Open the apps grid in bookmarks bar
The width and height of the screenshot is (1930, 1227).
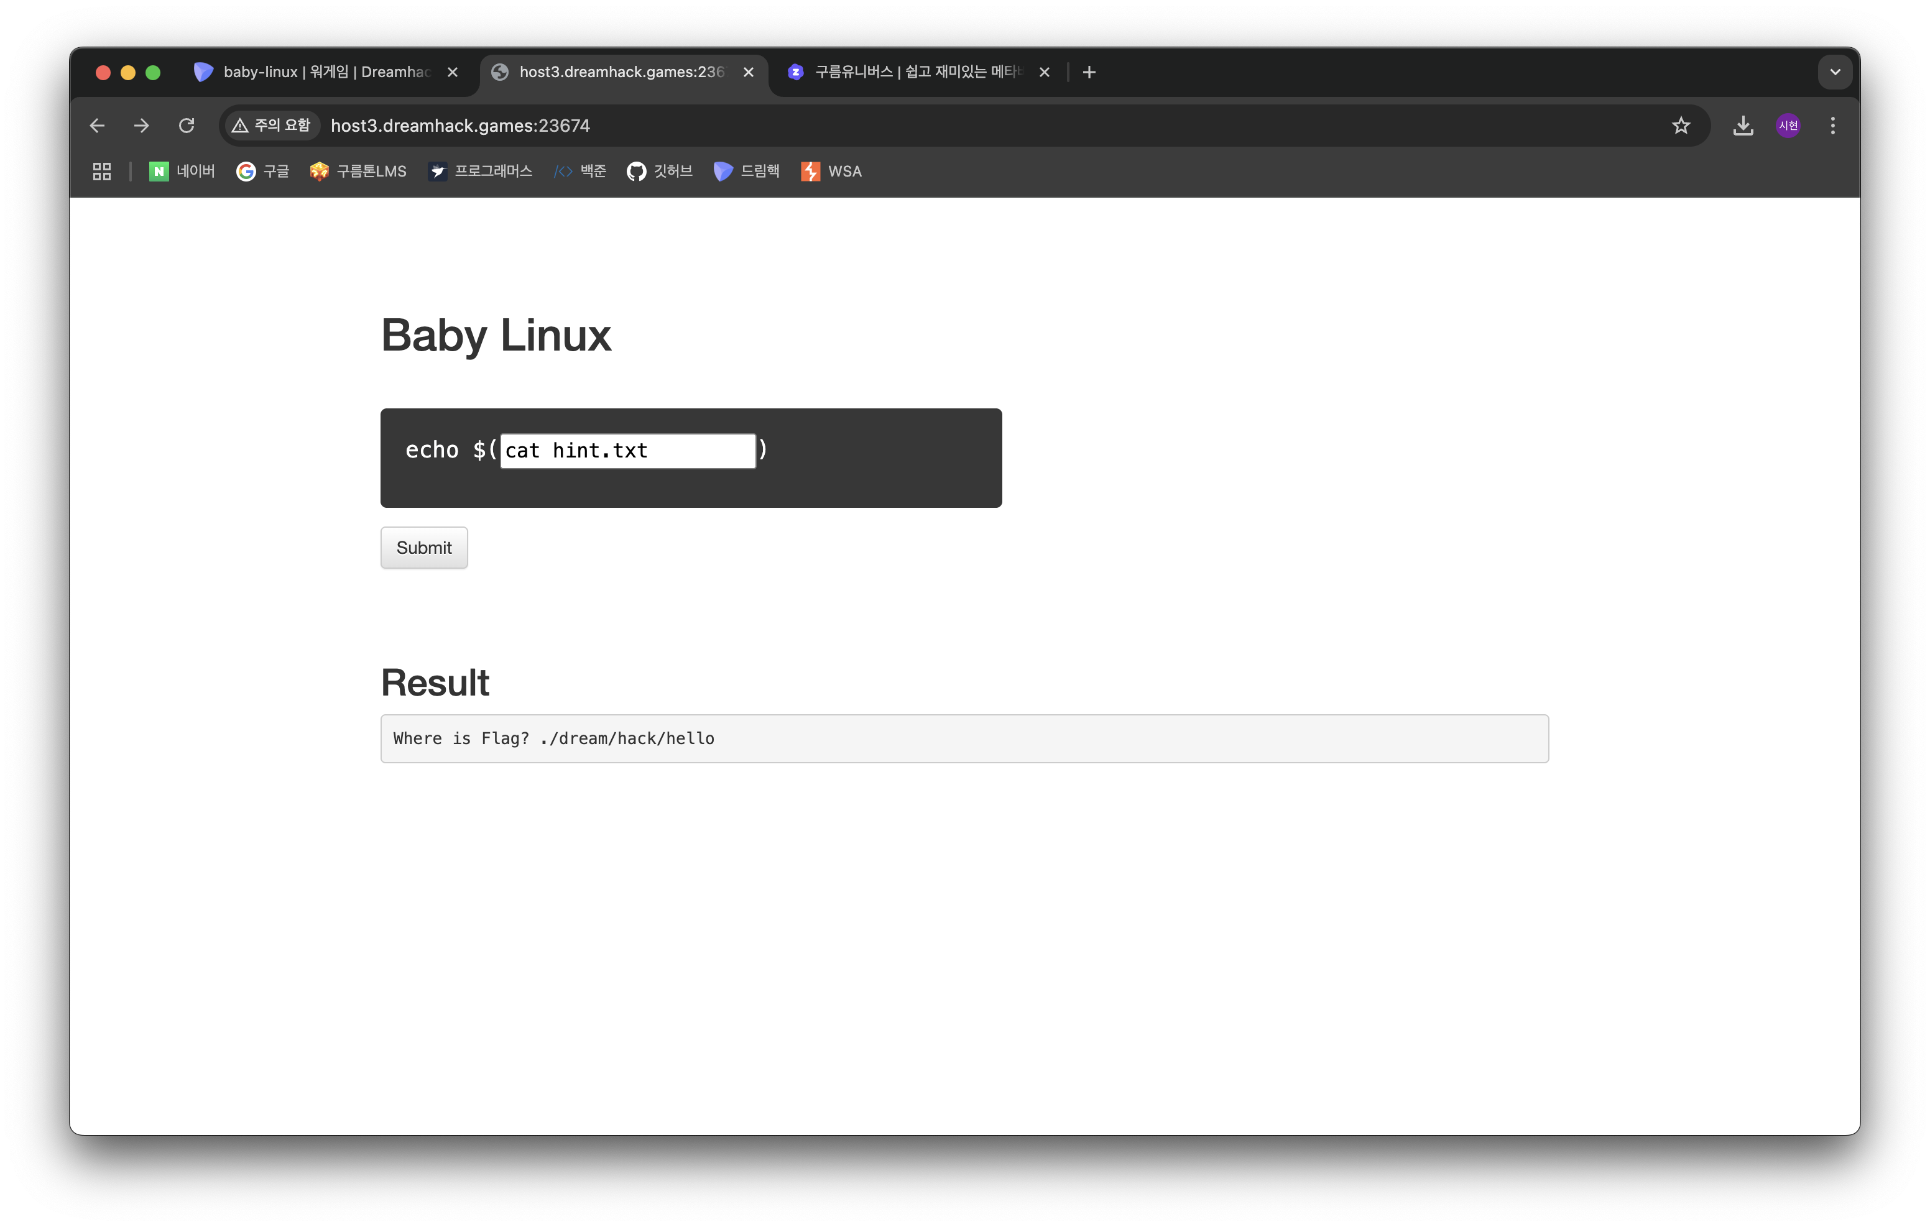point(102,172)
